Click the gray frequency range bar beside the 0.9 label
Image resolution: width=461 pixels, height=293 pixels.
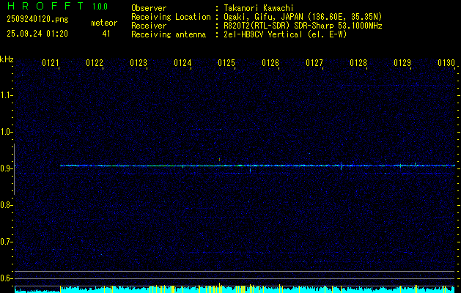(15, 169)
